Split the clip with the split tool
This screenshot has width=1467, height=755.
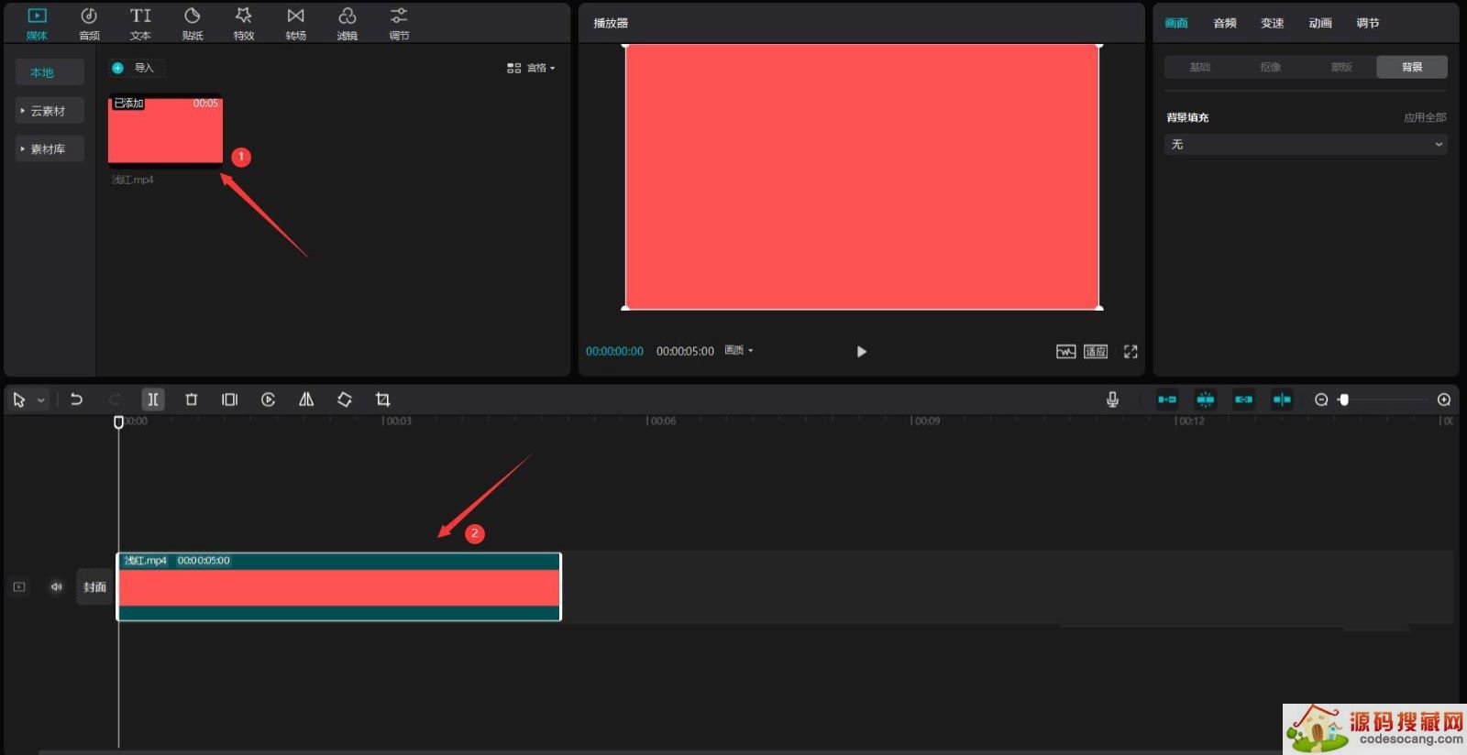[x=152, y=399]
